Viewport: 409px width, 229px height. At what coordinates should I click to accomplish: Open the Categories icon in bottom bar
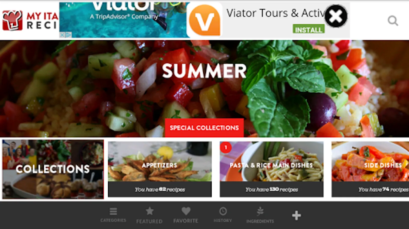tap(113, 215)
